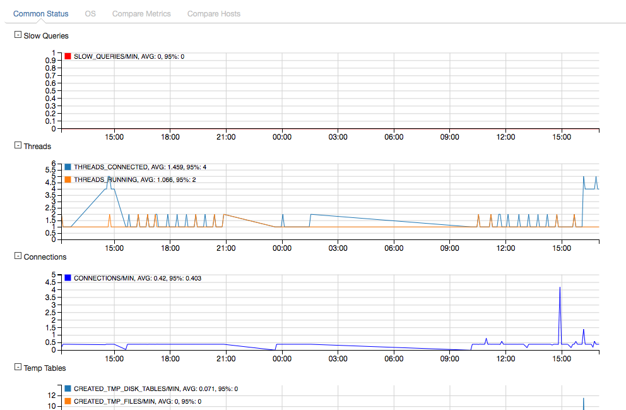Switch to the Common Status tab
The image size is (626, 410).
pos(40,13)
